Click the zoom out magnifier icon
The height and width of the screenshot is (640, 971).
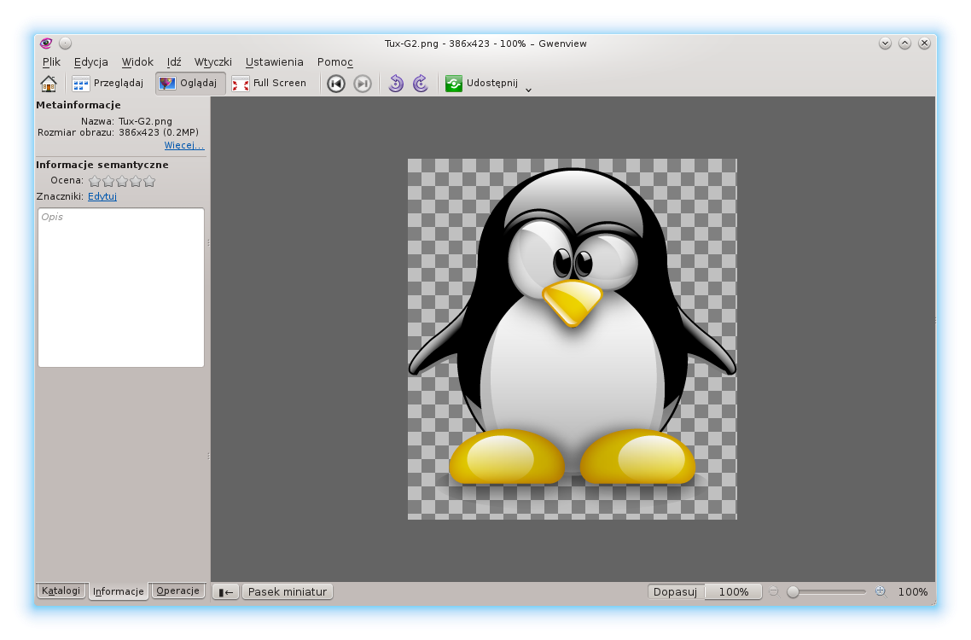click(773, 591)
